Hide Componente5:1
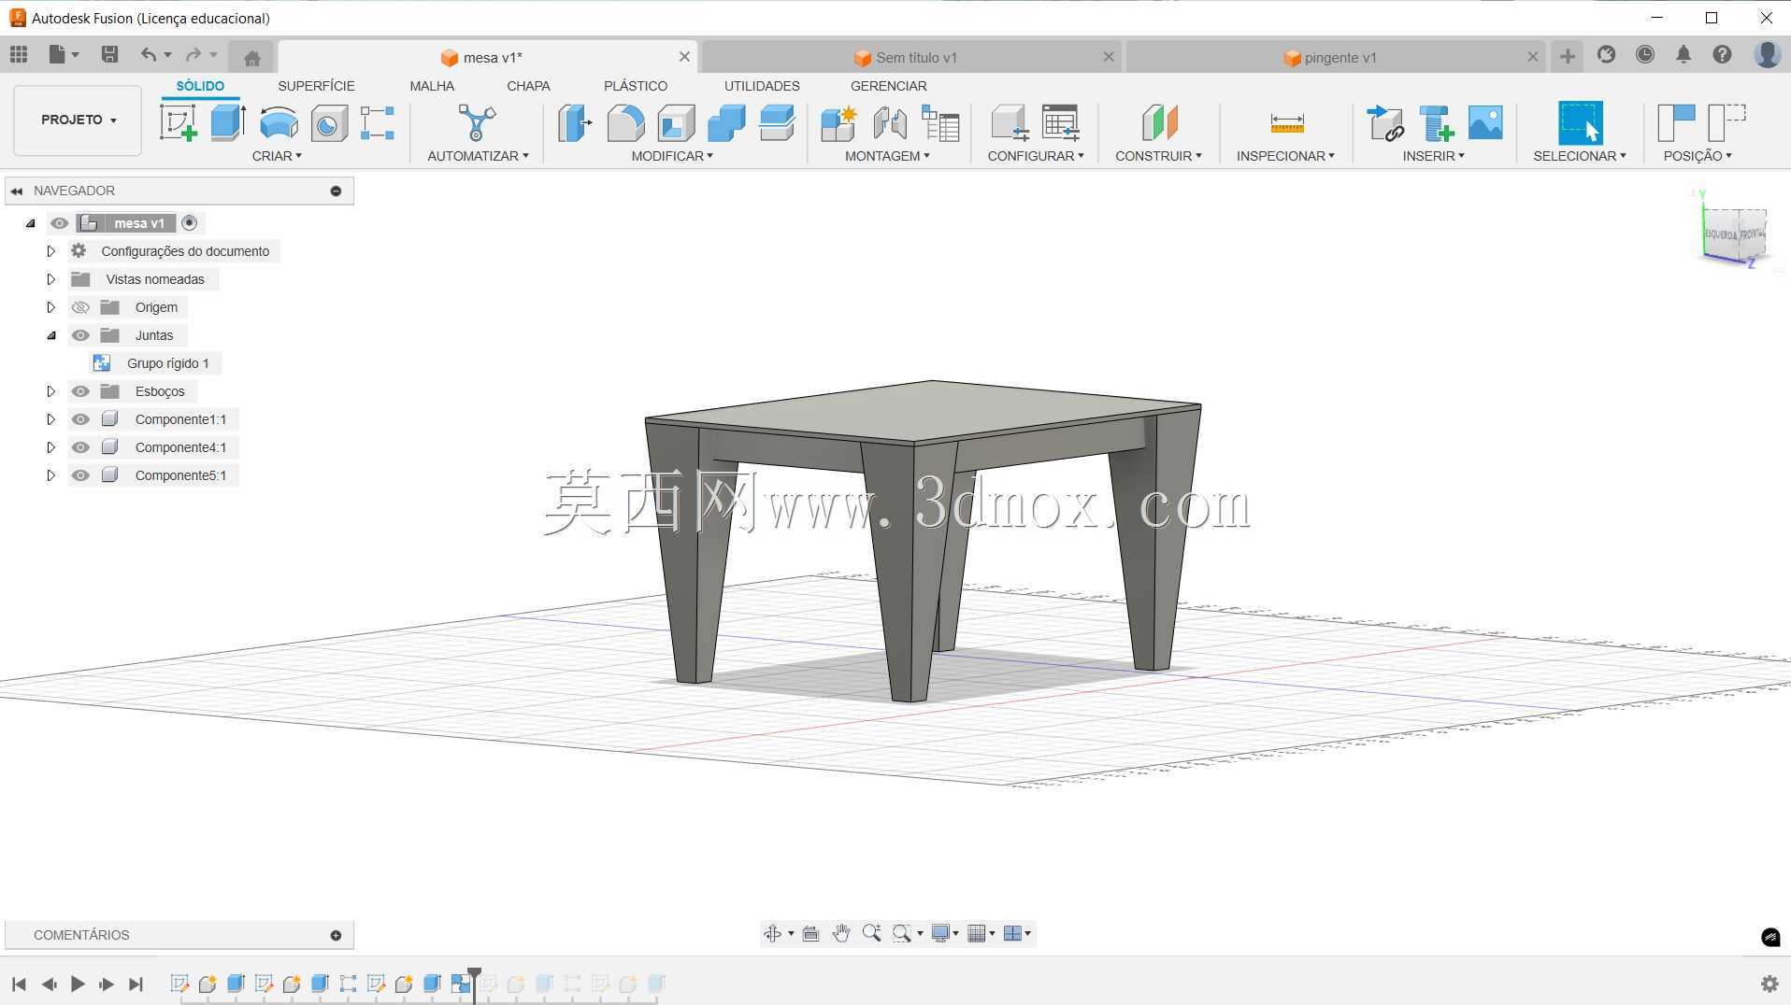Viewport: 1791px width, 1005px height. 80,475
